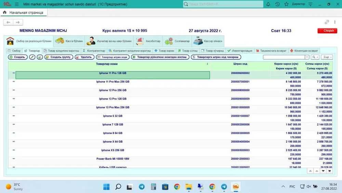The height and width of the screenshot is (193, 342).
Task: Open the three-dot more options menu
Action: point(335,22)
